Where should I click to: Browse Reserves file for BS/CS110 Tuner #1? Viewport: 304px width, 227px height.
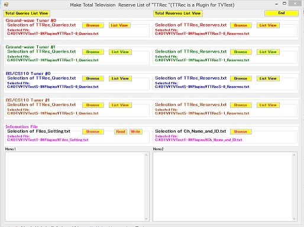241,105
